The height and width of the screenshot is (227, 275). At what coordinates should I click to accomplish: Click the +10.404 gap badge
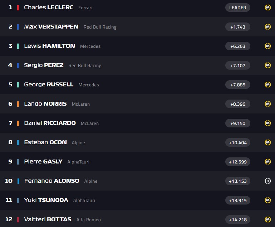click(x=238, y=142)
